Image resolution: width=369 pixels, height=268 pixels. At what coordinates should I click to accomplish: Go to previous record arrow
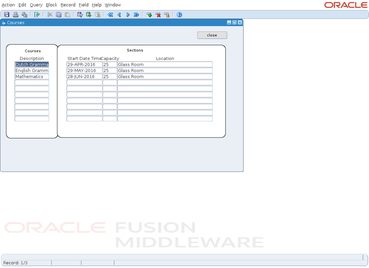(x=119, y=15)
